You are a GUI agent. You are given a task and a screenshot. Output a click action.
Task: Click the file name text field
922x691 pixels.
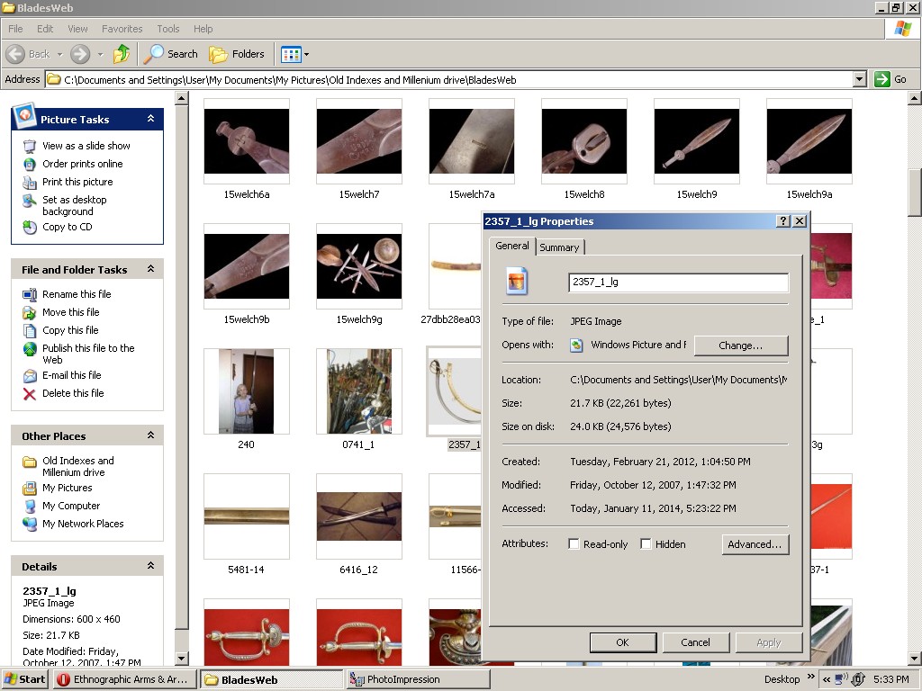(678, 282)
